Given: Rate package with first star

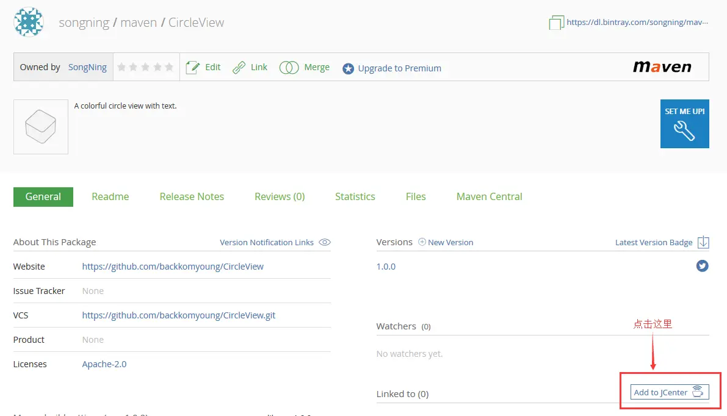Looking at the screenshot, I should pyautogui.click(x=121, y=67).
